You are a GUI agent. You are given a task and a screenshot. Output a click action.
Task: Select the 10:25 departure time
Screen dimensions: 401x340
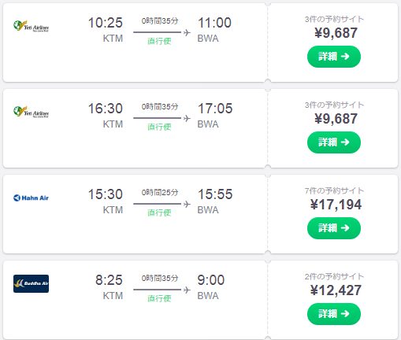(106, 23)
